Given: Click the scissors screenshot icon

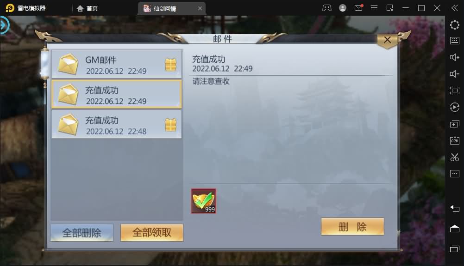Looking at the screenshot, I should (455, 157).
